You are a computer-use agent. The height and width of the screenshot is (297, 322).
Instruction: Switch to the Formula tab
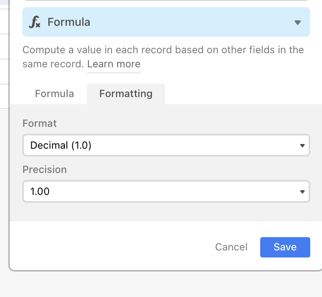pos(54,94)
